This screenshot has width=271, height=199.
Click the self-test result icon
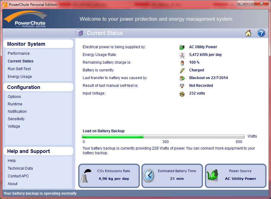click(182, 86)
